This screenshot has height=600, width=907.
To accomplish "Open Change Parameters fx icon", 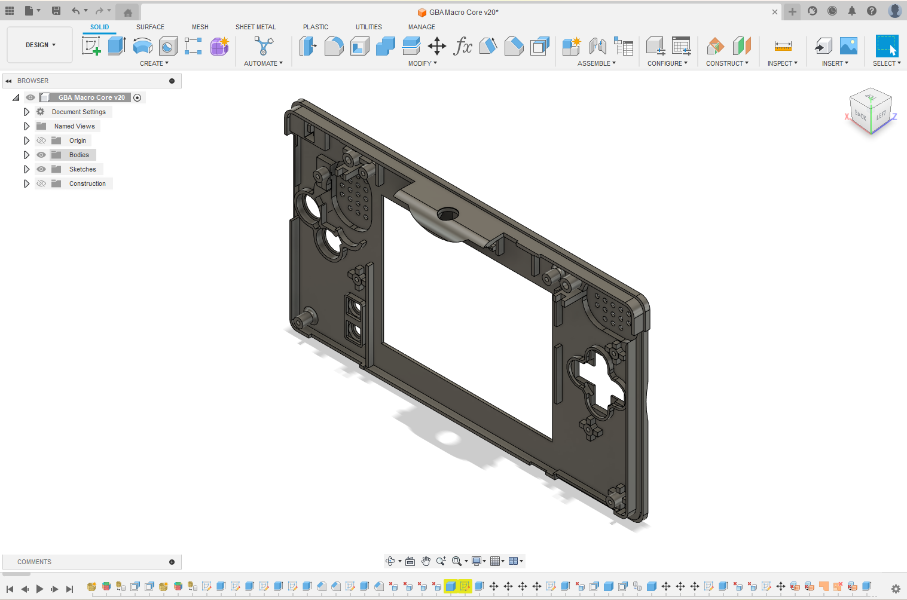I will pyautogui.click(x=463, y=46).
